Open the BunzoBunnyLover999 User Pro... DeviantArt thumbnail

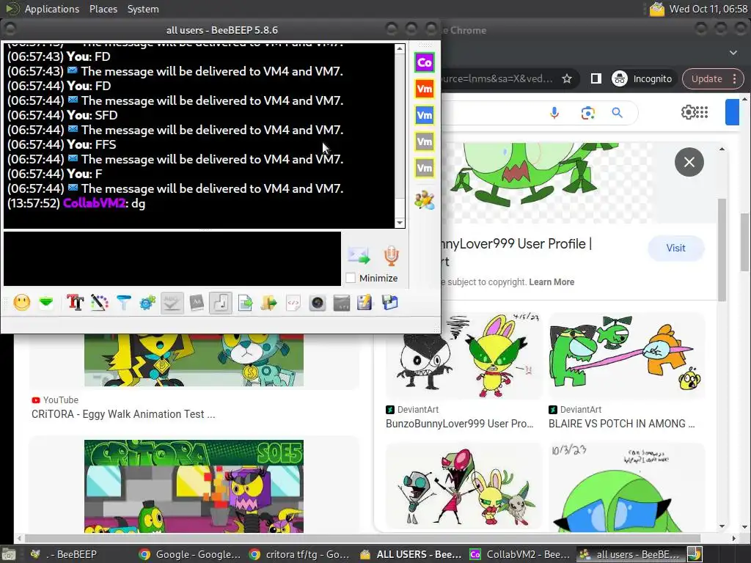point(464,356)
